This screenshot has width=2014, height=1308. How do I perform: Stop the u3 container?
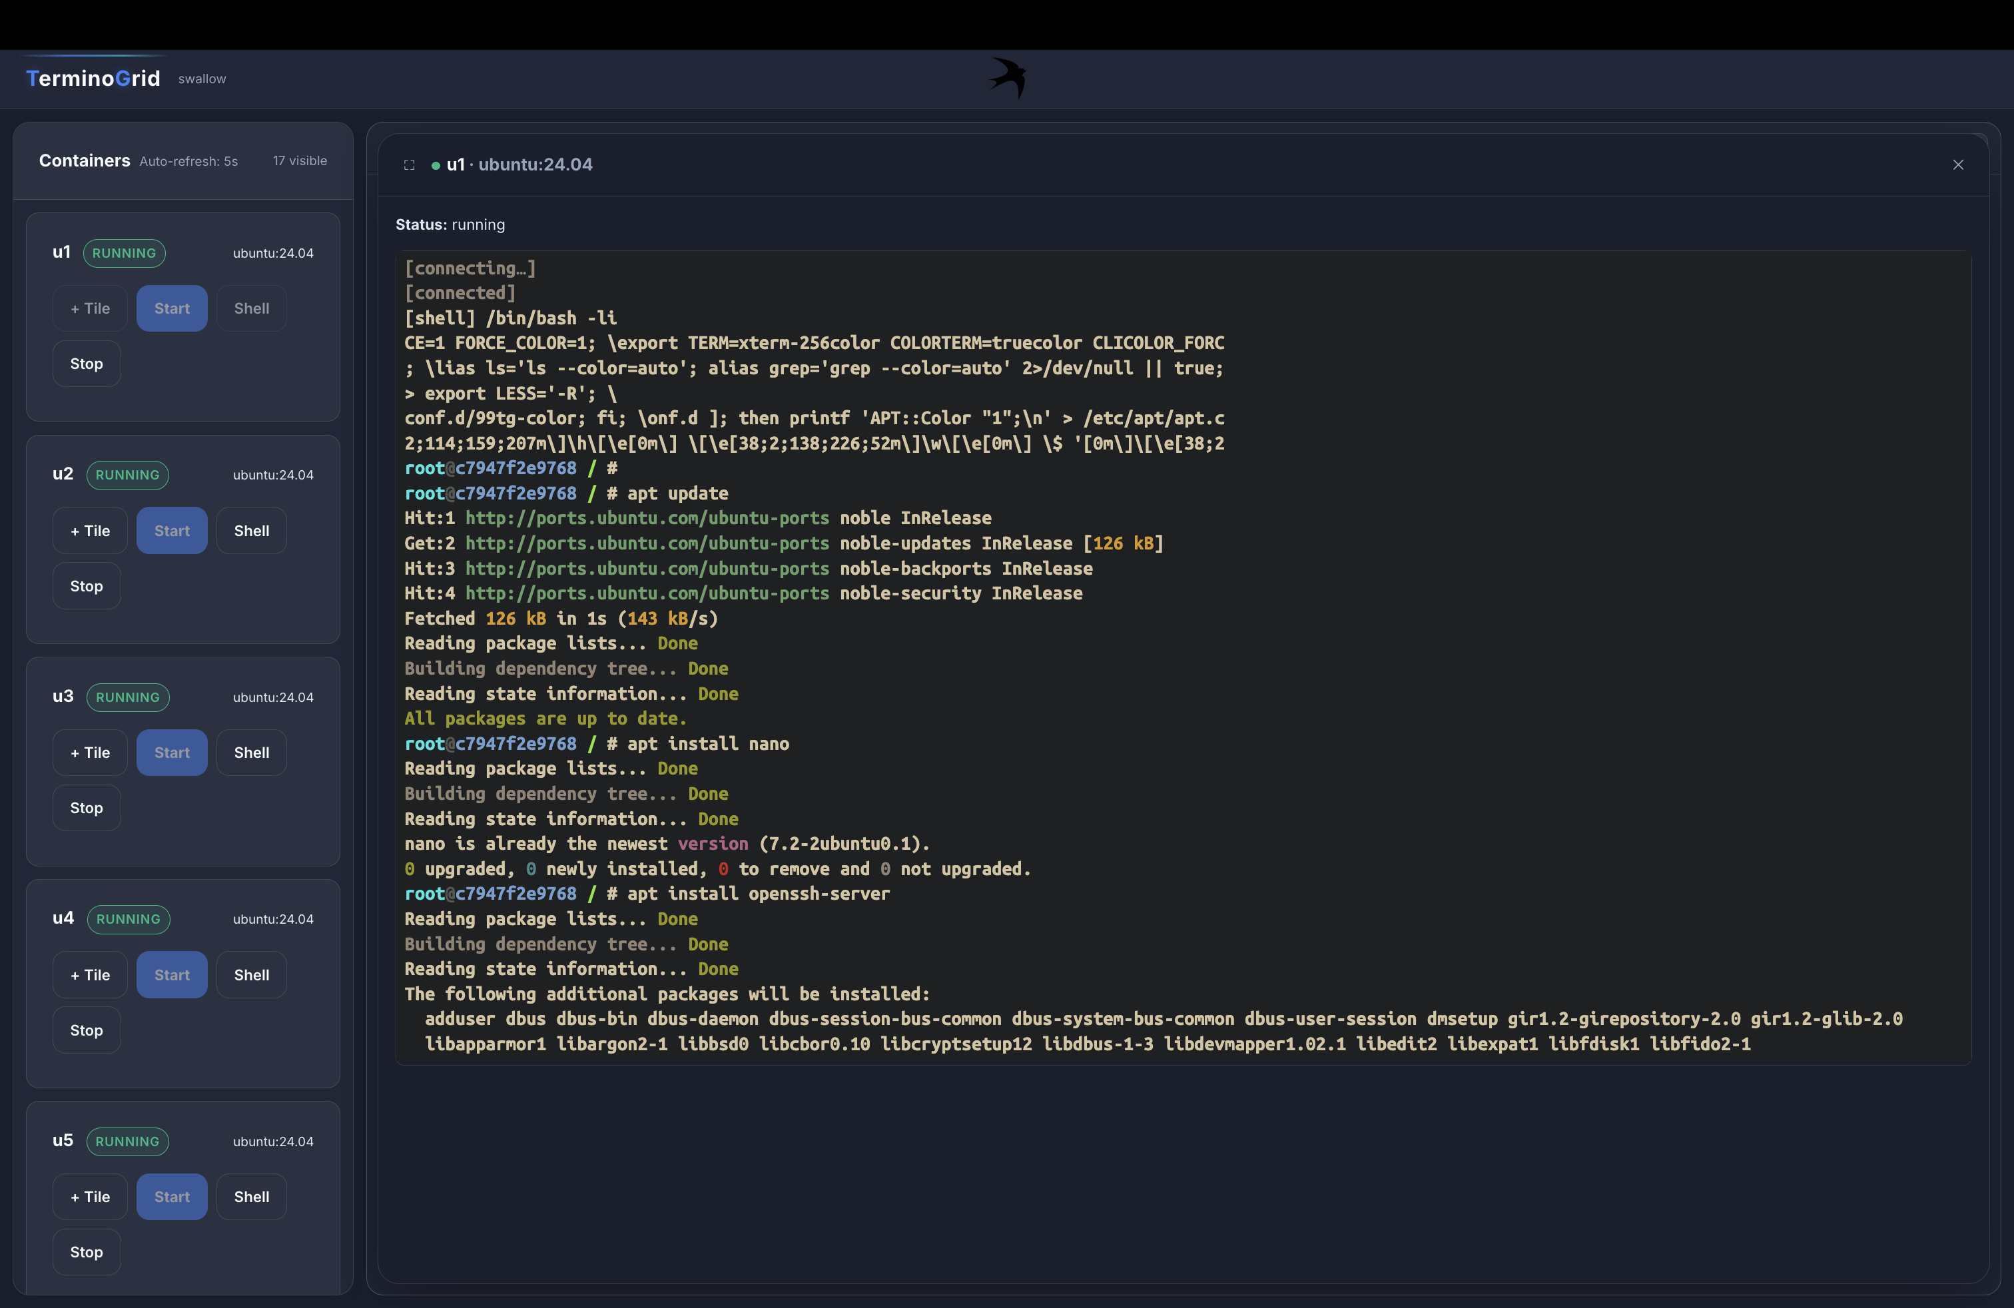click(87, 808)
